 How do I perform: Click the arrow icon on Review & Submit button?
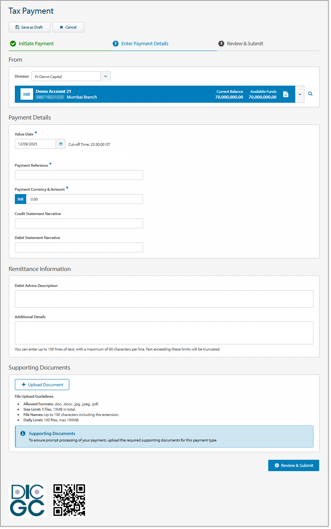(277, 465)
